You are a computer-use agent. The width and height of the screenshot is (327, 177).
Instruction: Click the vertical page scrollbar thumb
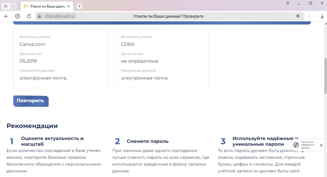pos(325,76)
